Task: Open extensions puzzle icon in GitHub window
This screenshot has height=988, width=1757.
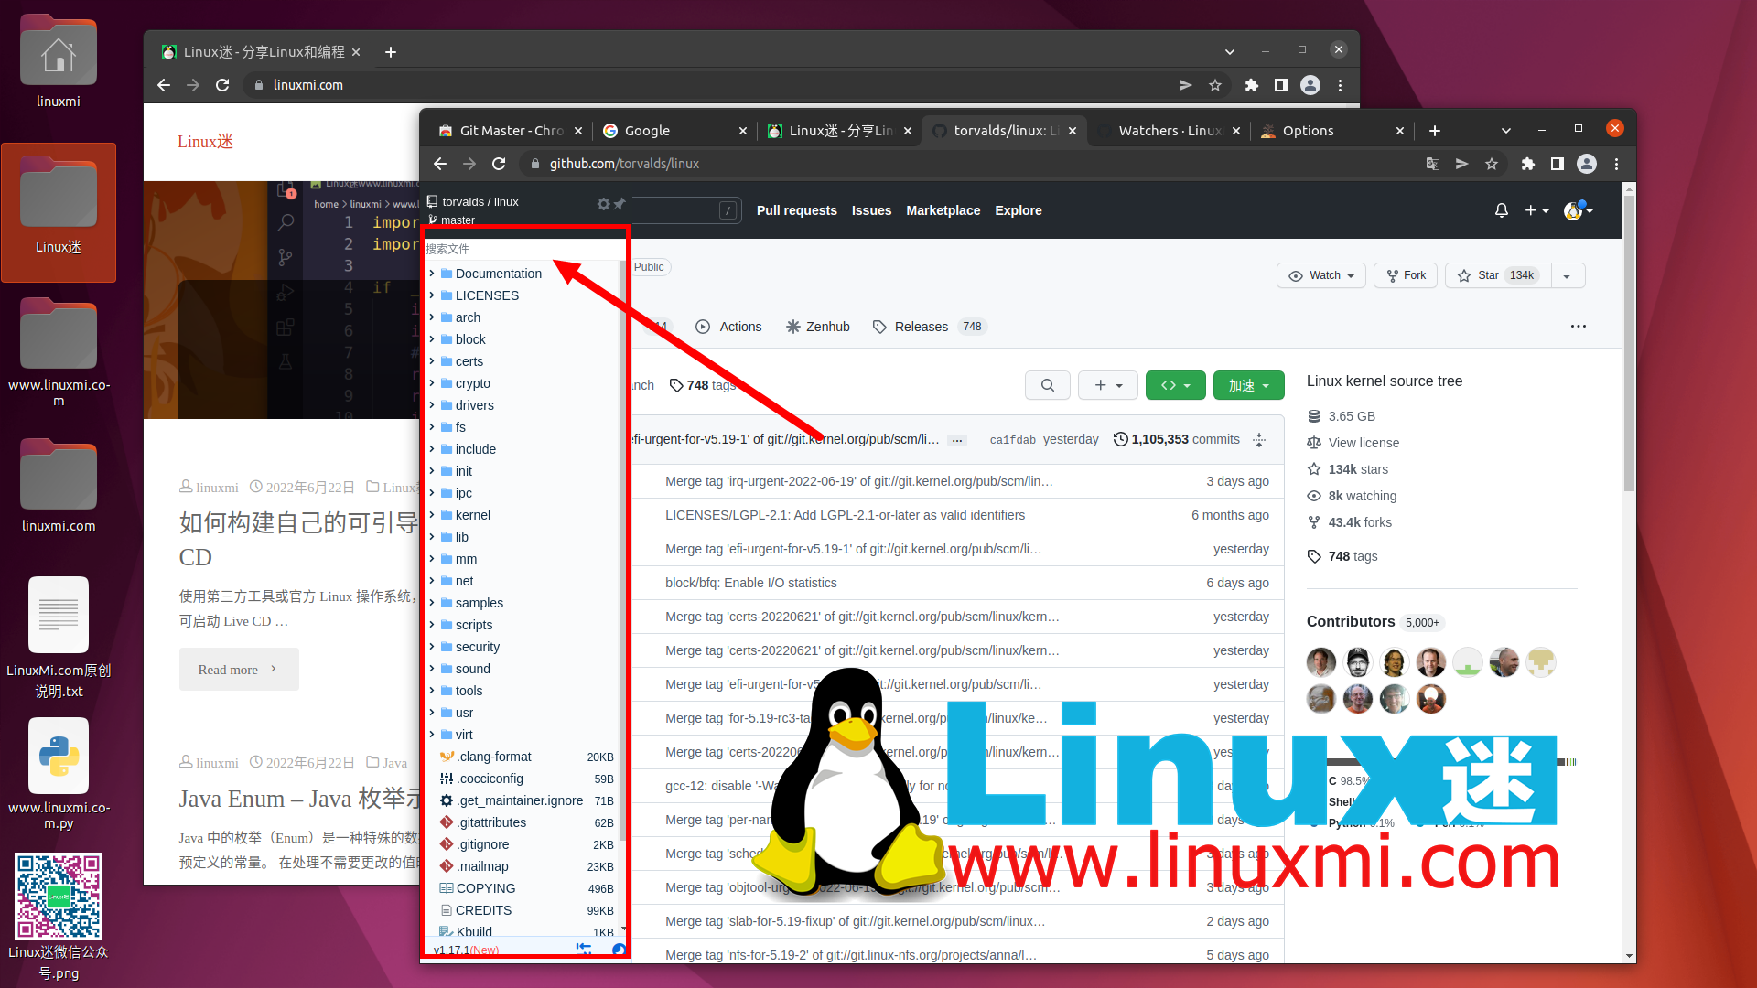Action: click(x=1527, y=164)
